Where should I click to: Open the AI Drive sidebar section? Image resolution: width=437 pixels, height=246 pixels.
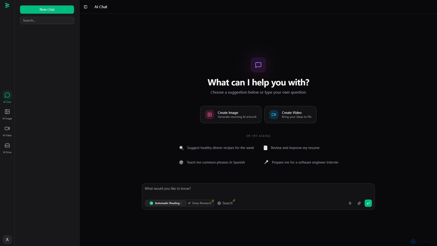pyautogui.click(x=7, y=147)
